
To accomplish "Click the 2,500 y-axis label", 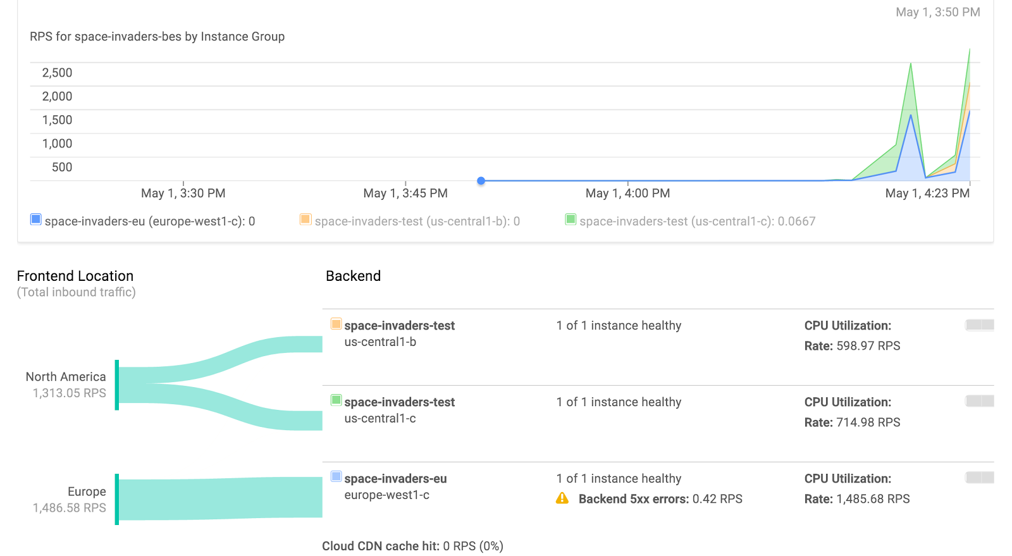I will [57, 73].
